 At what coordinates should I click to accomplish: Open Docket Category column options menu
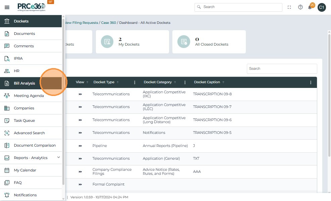(x=185, y=82)
